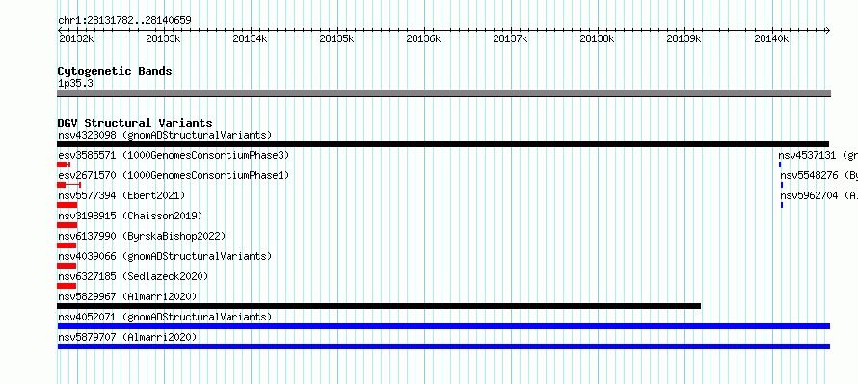The width and height of the screenshot is (858, 384).
Task: Select the blue nsv5879707 variant bar
Action: click(x=443, y=346)
